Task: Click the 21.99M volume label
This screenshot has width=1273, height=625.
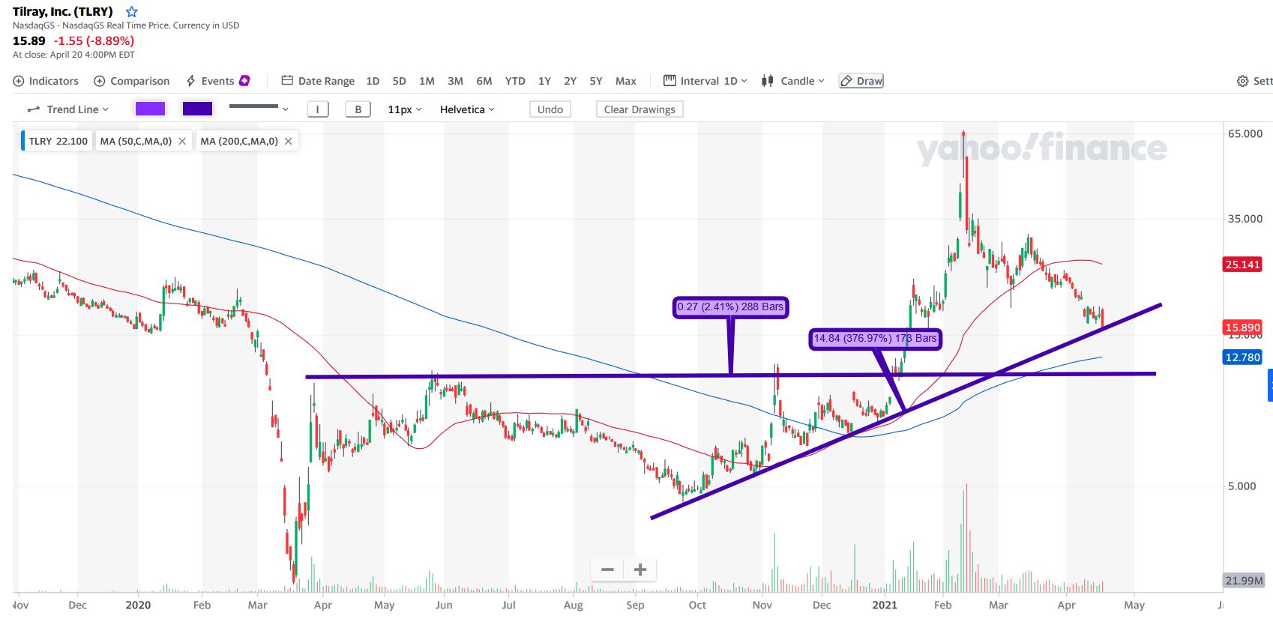Action: [x=1244, y=581]
